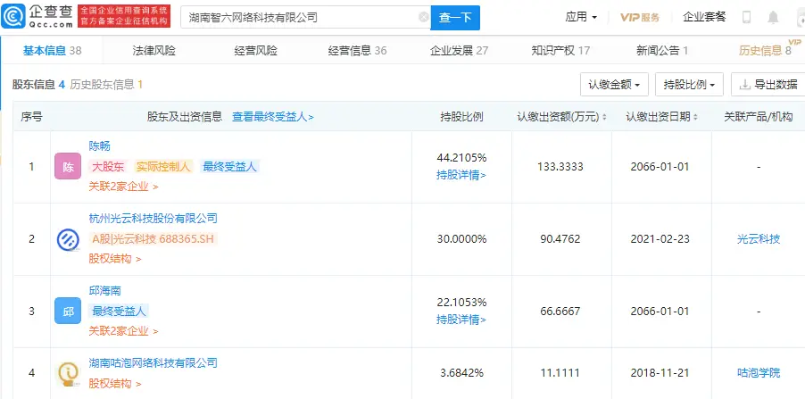This screenshot has height=399, width=805.
Task: Open the Qcc.com logo homepage
Action: coord(37,17)
